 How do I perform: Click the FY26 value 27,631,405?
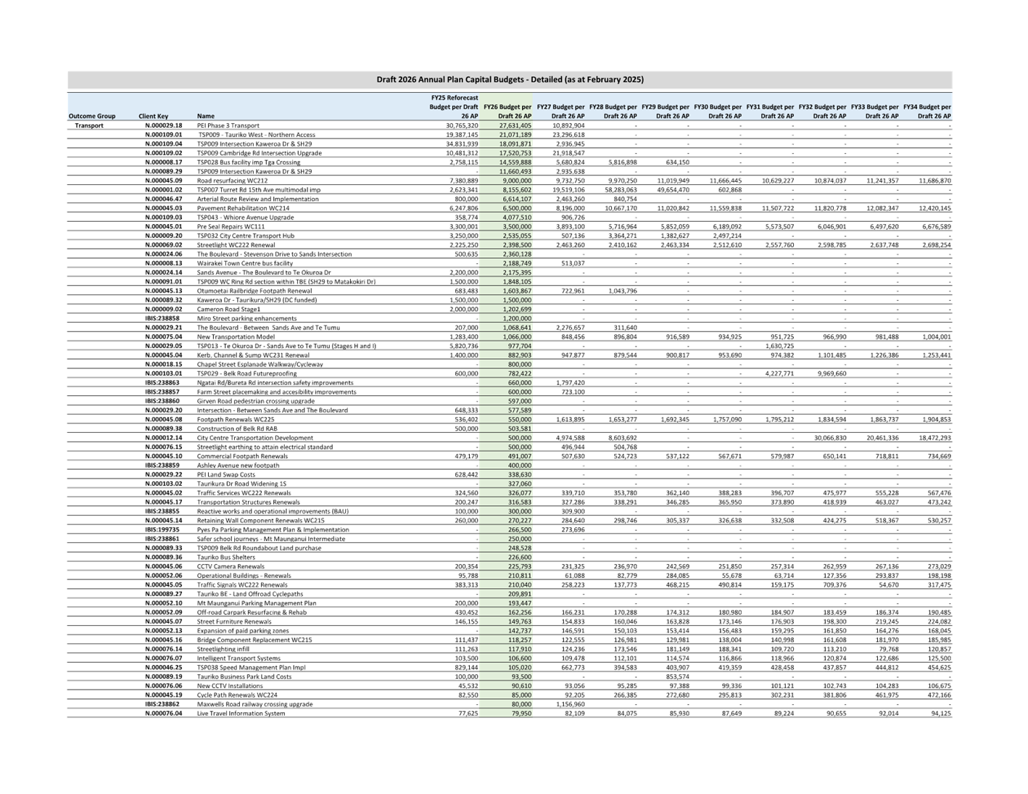(515, 125)
